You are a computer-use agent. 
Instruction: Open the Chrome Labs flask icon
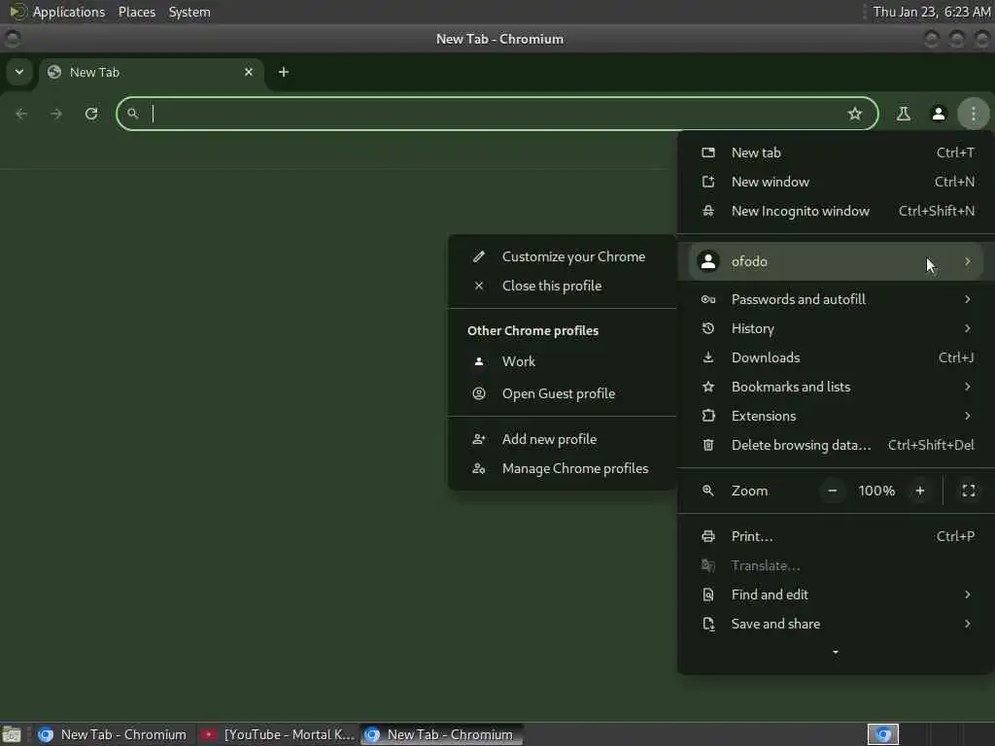point(903,114)
